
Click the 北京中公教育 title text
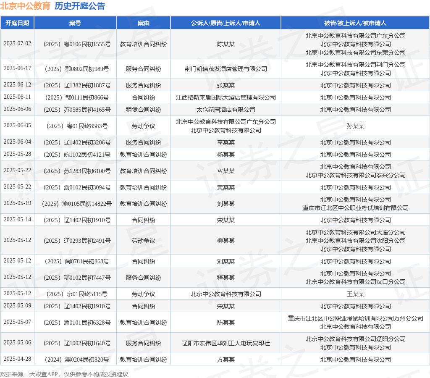click(x=25, y=6)
